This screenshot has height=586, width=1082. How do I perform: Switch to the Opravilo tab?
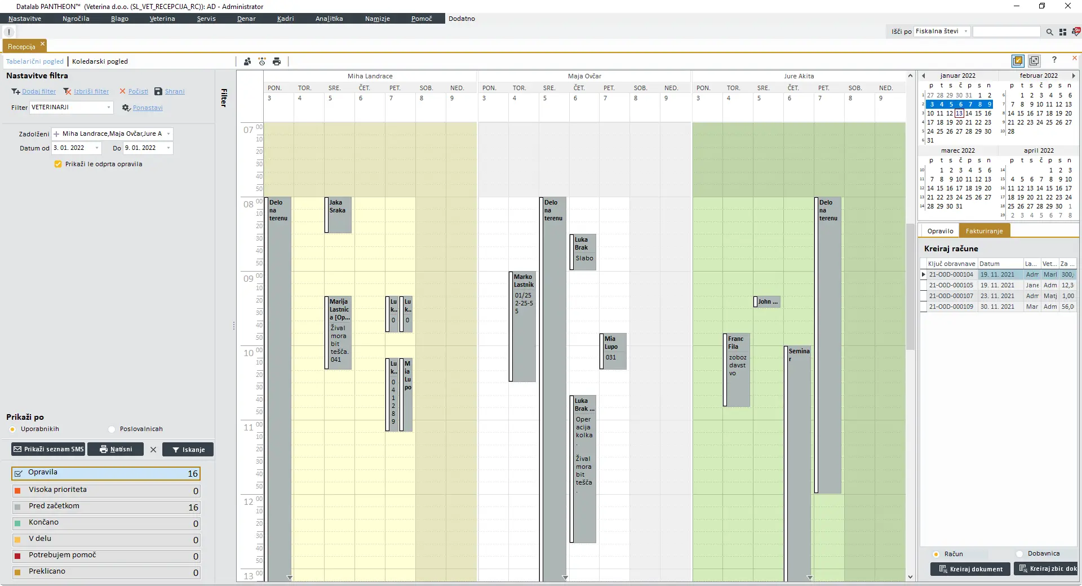tap(940, 231)
